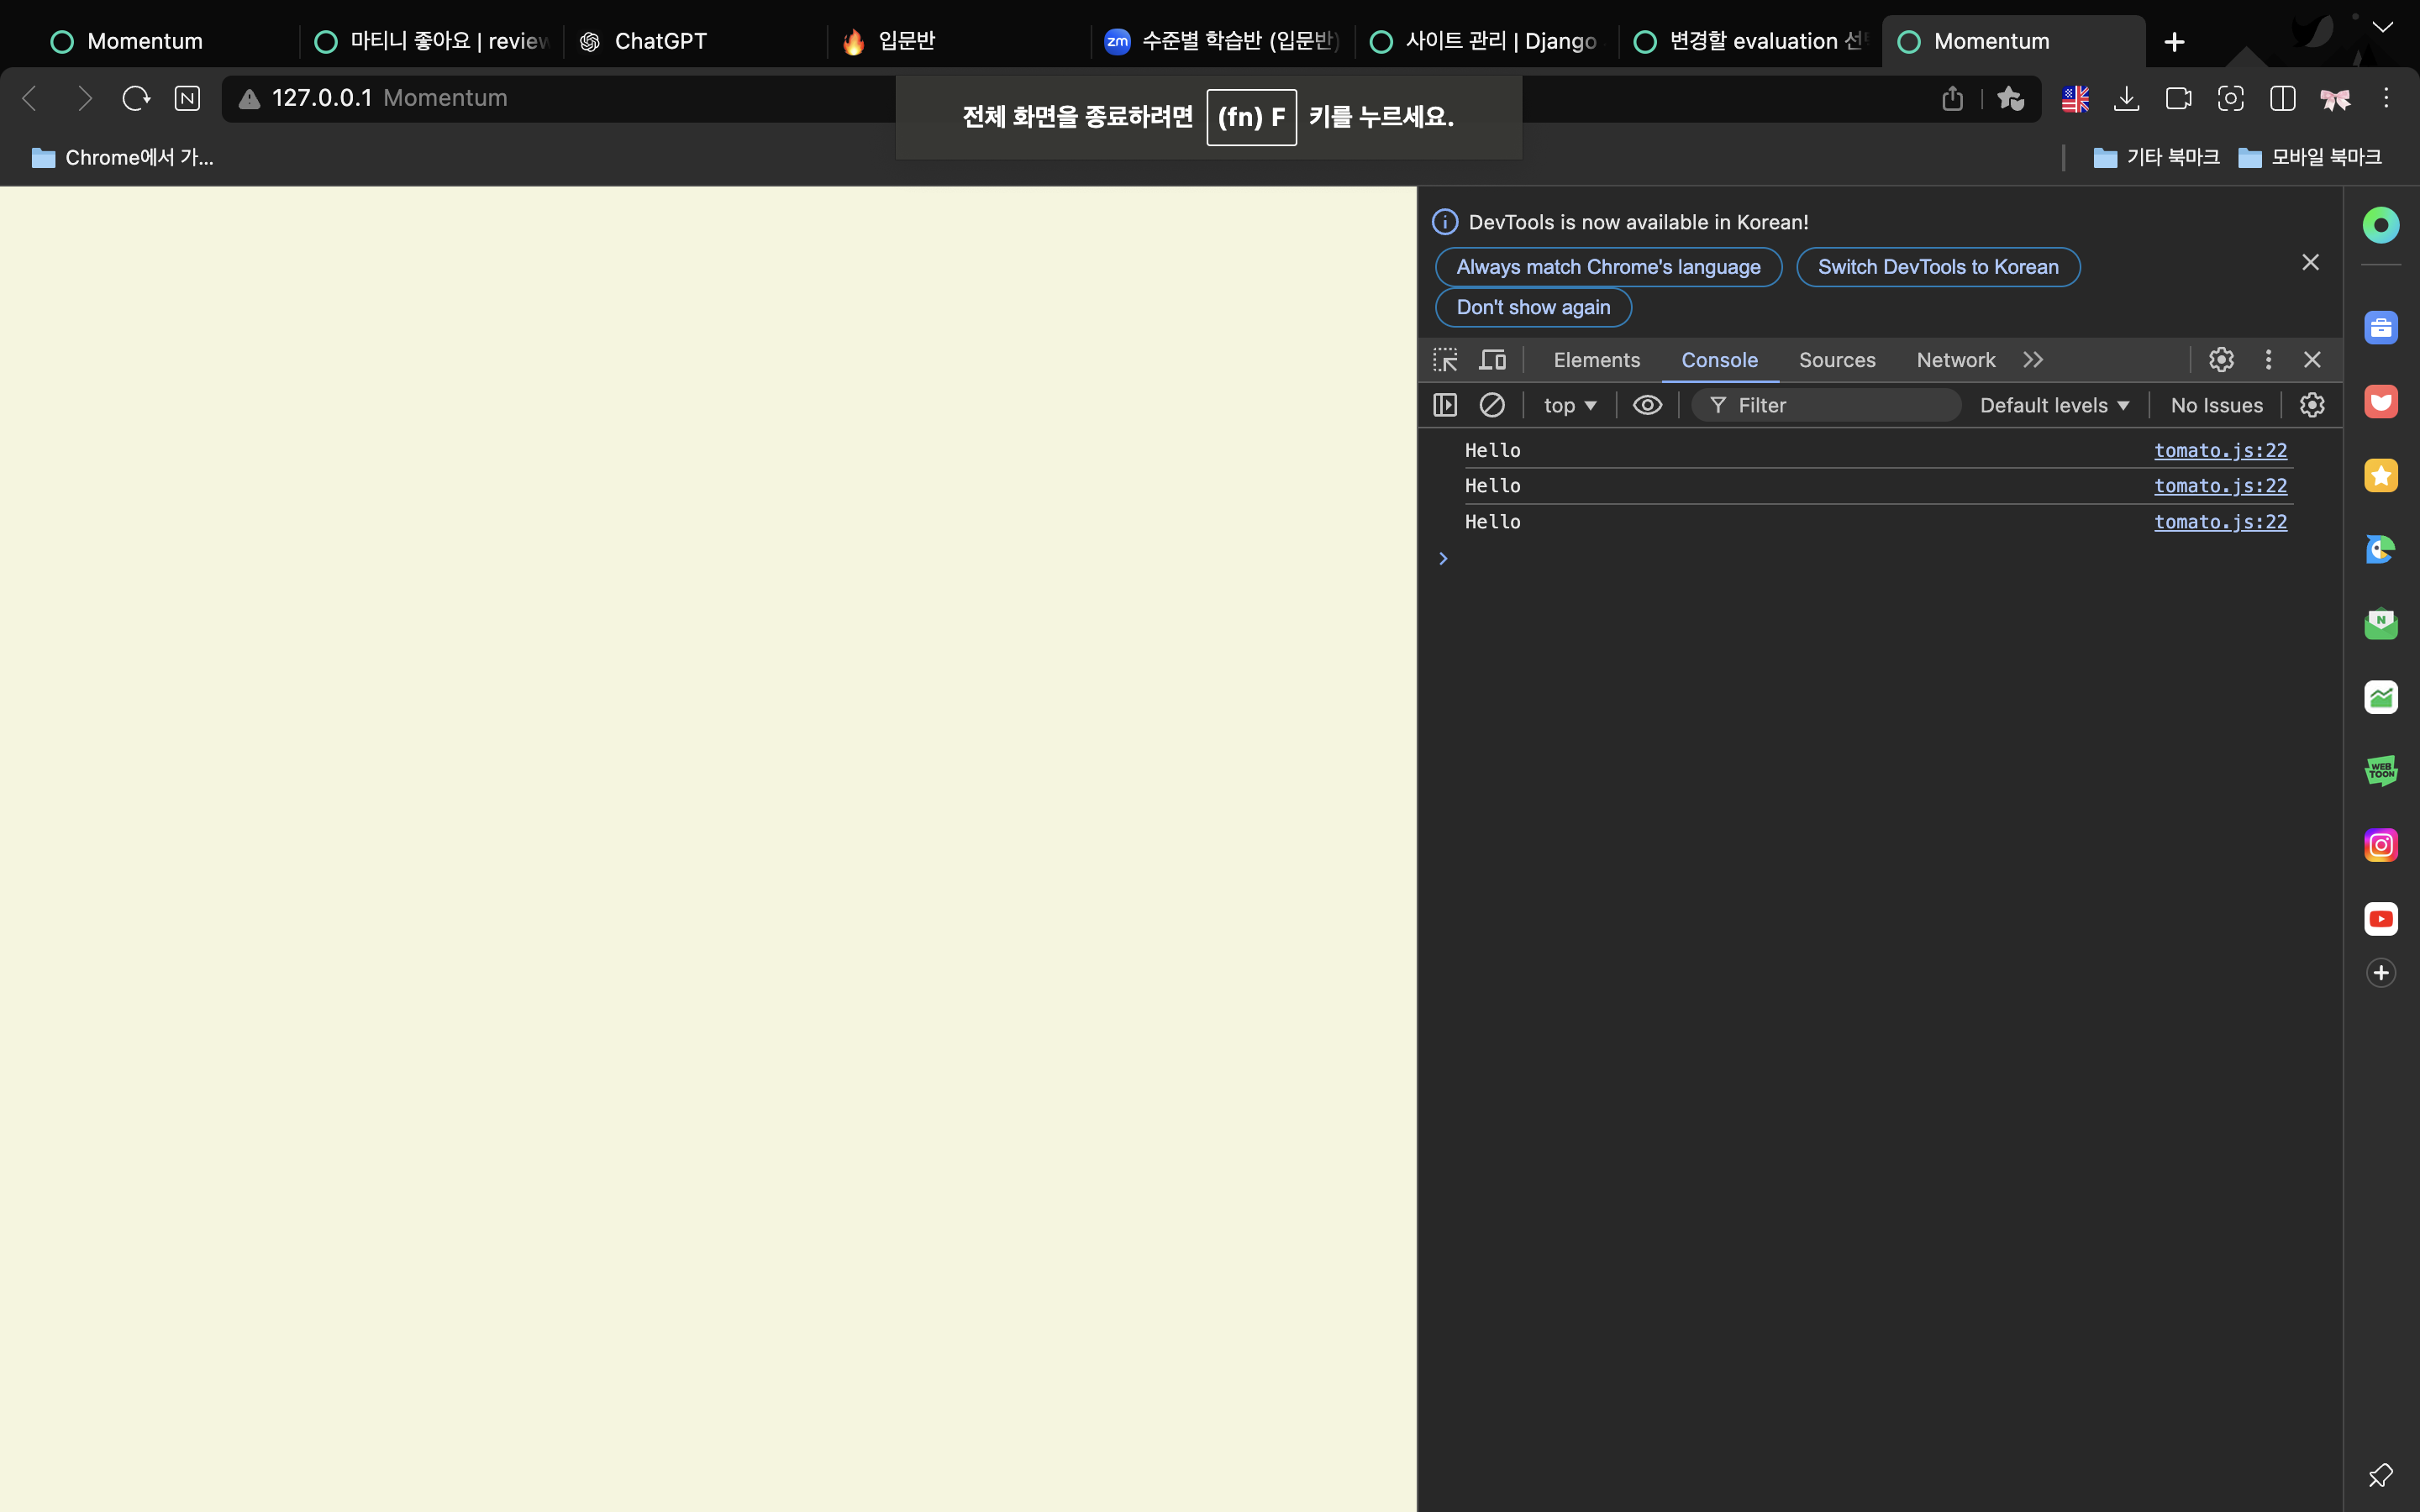This screenshot has height=1512, width=2420.
Task: Click Switch DevTools to Korean button
Action: (x=1939, y=266)
